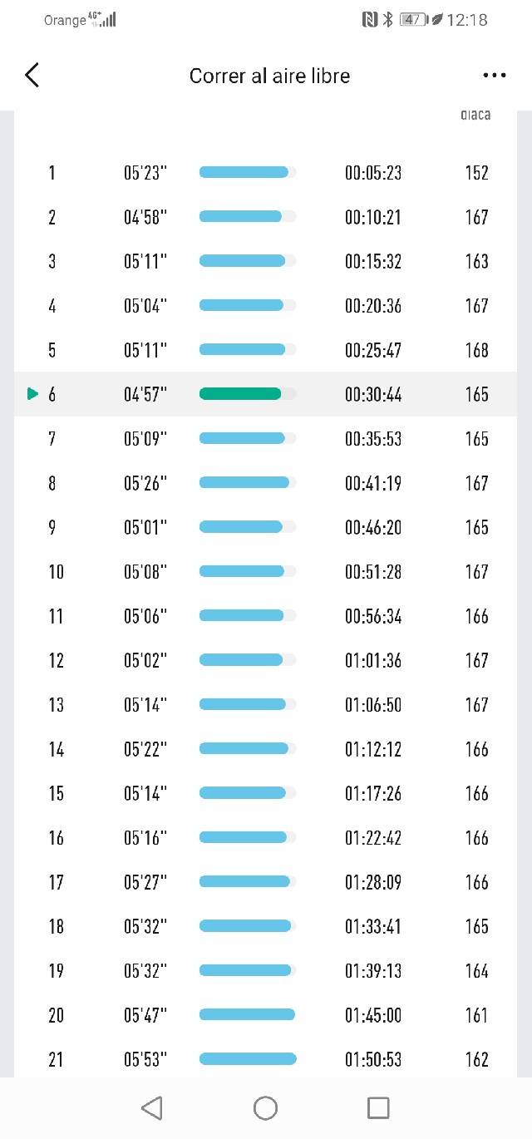The width and height of the screenshot is (532, 1139).
Task: Tap the green play marker on lap 6
Action: tap(32, 394)
